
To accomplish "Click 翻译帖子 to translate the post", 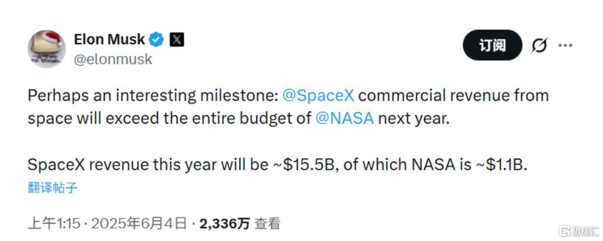I will tap(52, 188).
